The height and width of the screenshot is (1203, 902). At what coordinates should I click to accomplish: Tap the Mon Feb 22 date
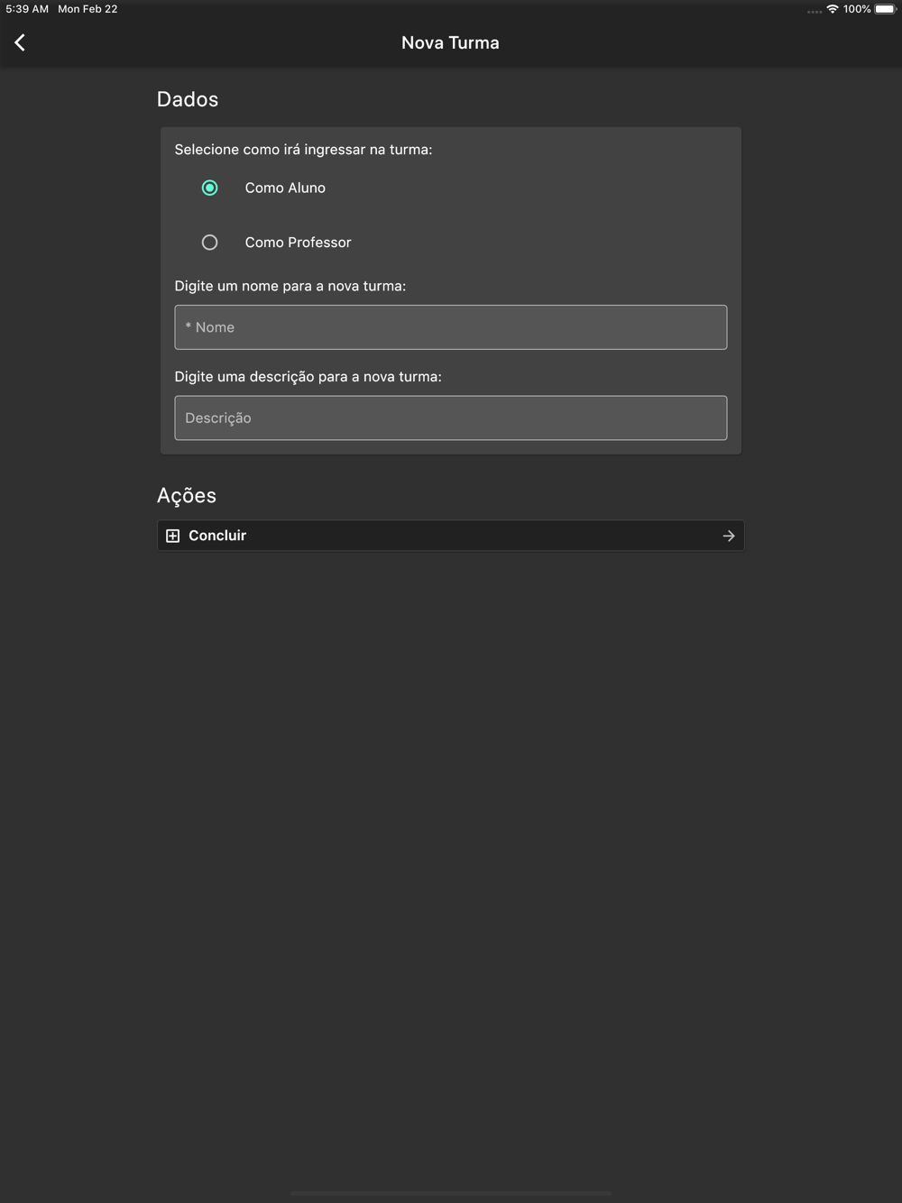(x=87, y=9)
